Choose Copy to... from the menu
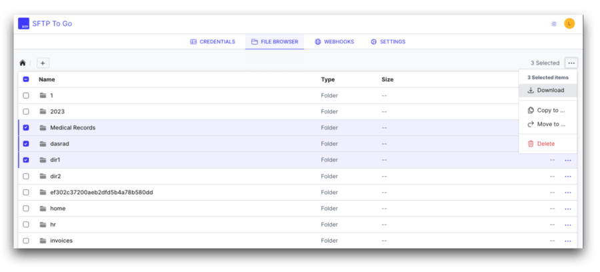 547,111
